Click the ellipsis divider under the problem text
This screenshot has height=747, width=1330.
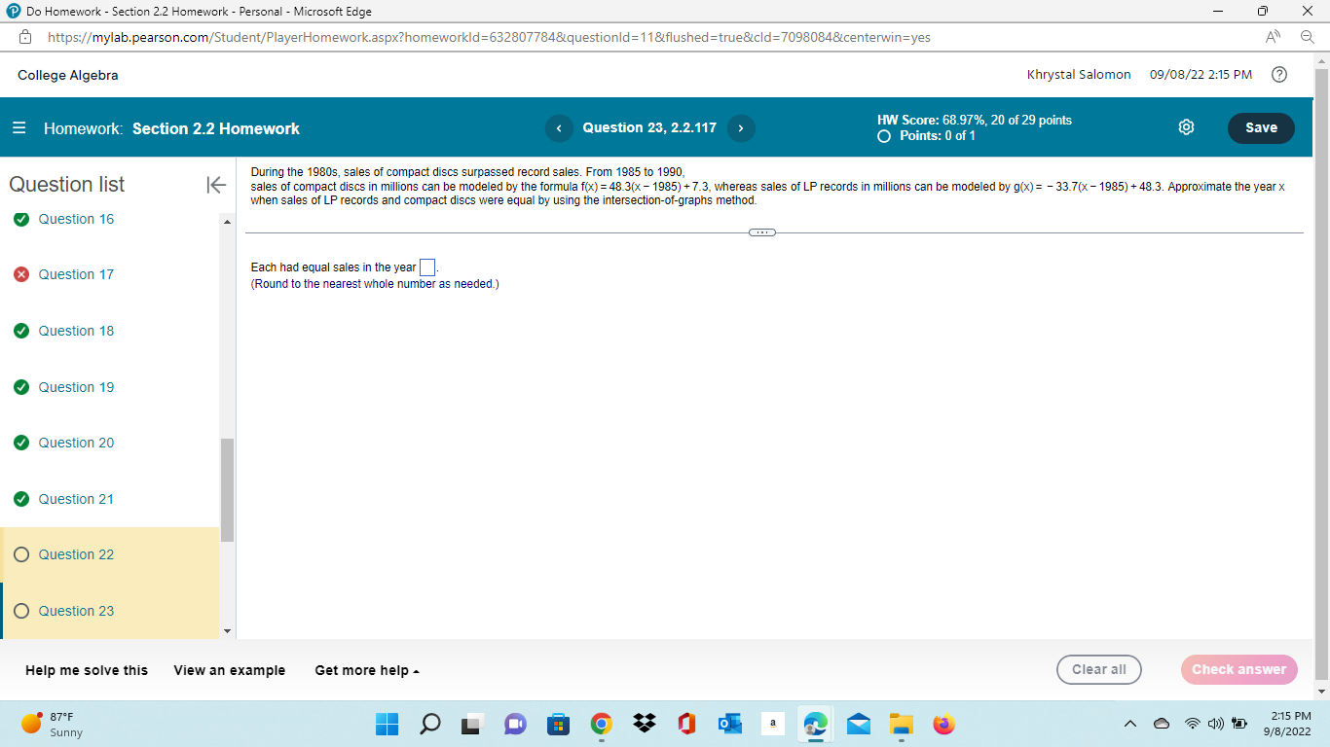[x=762, y=231]
